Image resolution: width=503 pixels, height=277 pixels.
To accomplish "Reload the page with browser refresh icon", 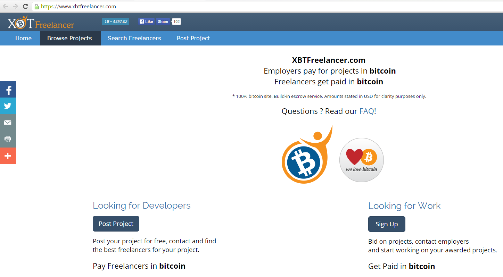I will click(25, 6).
